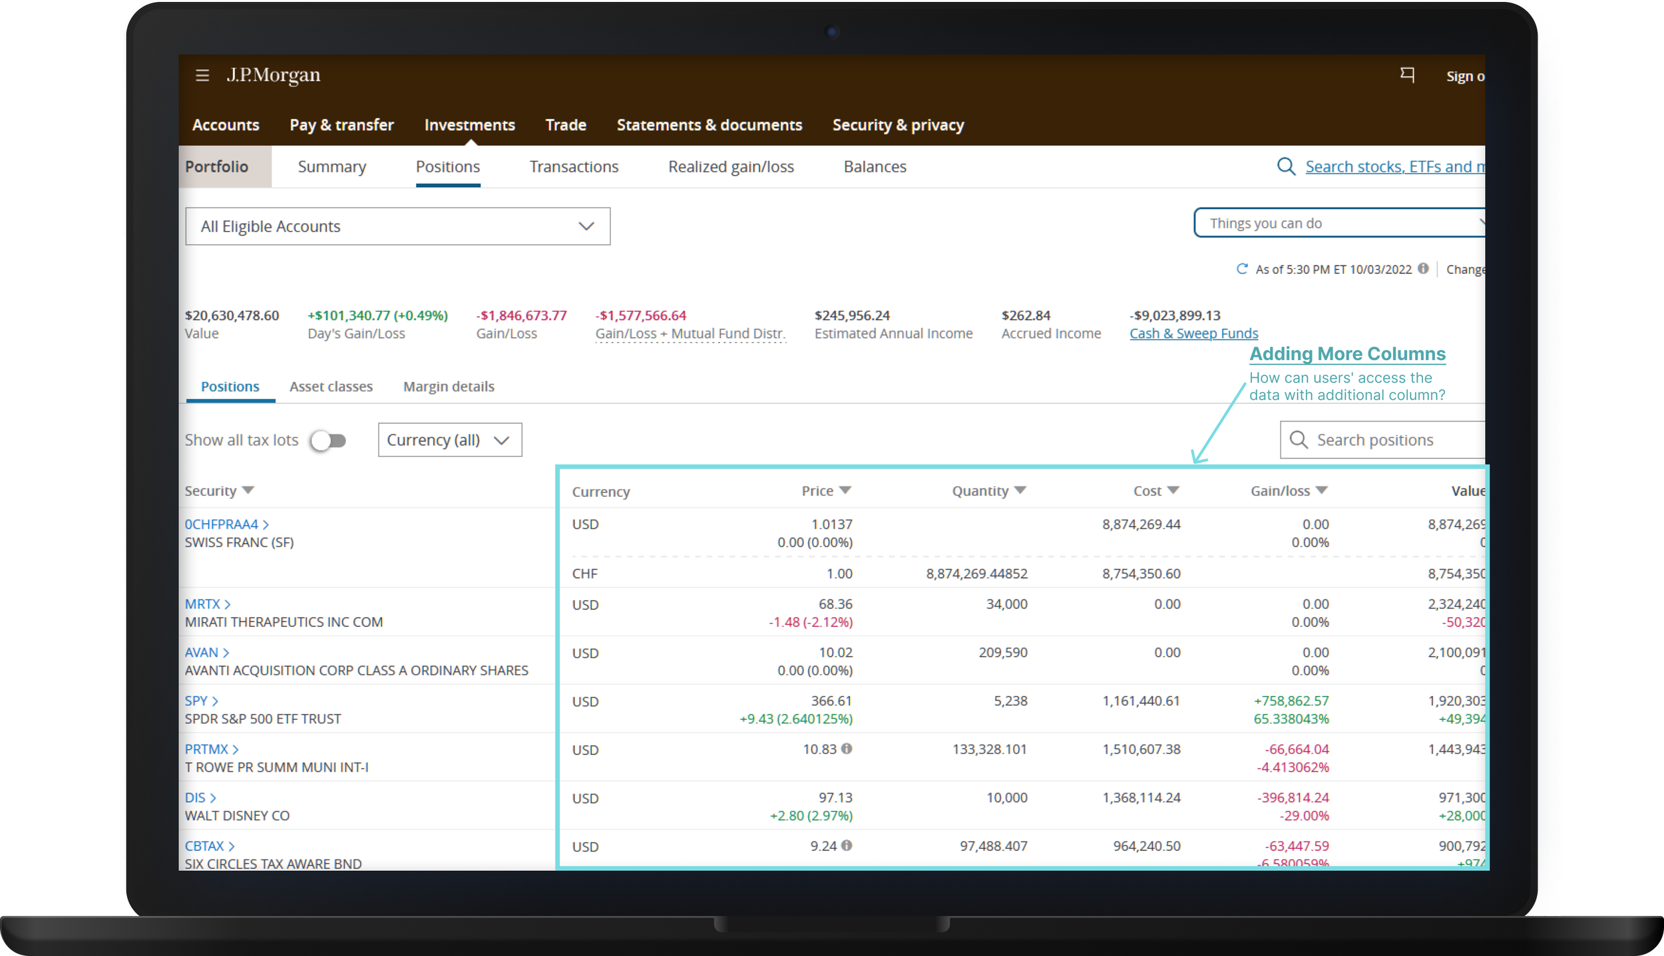
Task: Sort by the Security column arrow
Action: pyautogui.click(x=248, y=490)
